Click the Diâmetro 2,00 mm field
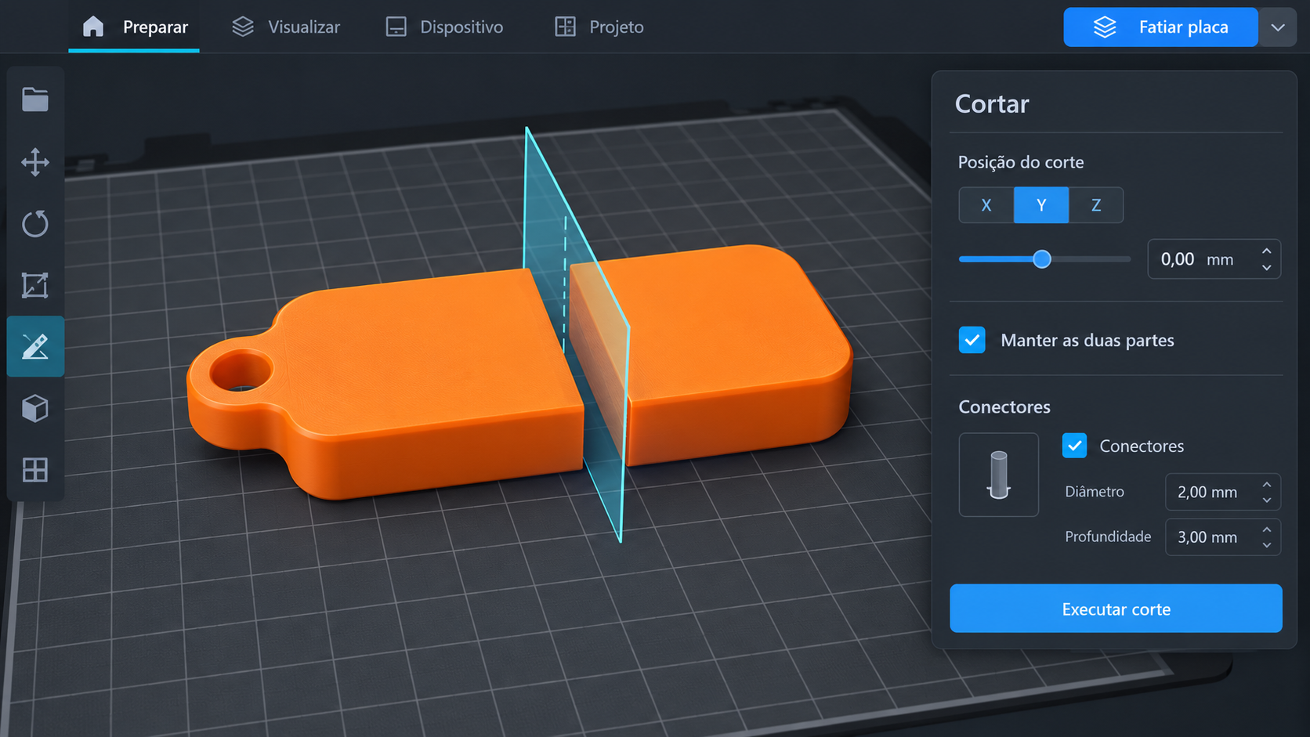Screen dimensions: 1310x737 1223,492
